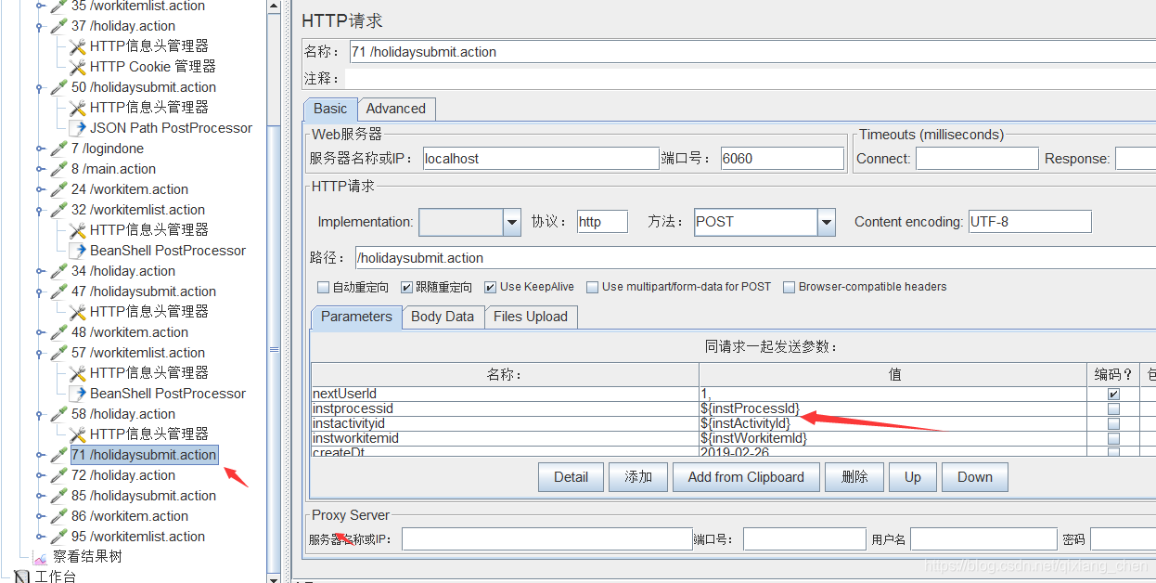Viewport: 1156px width, 583px height.
Task: Check the 编码 box for instworkitemid
Action: coord(1113,438)
